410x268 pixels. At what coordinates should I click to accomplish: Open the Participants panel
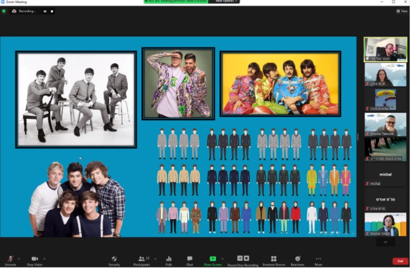pos(141,260)
